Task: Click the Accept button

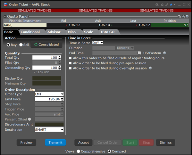Action: 84,143
